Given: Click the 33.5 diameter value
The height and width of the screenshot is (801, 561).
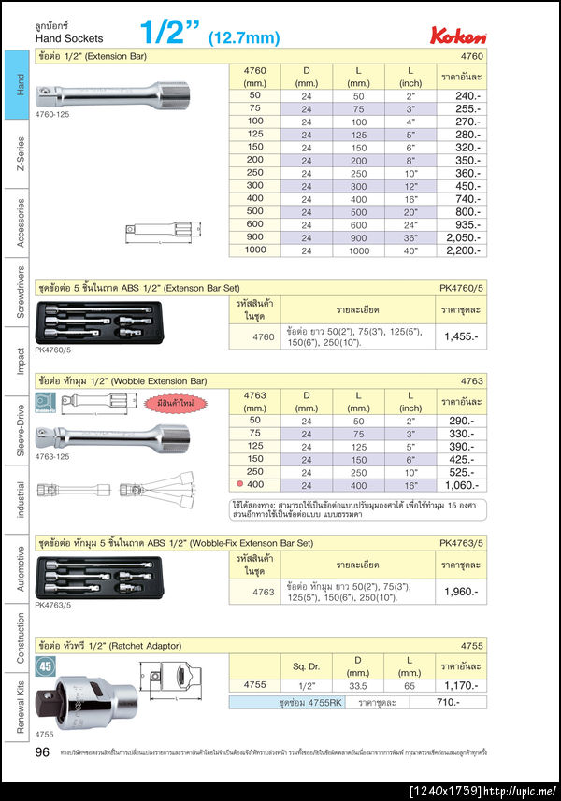Looking at the screenshot, I should [x=358, y=686].
